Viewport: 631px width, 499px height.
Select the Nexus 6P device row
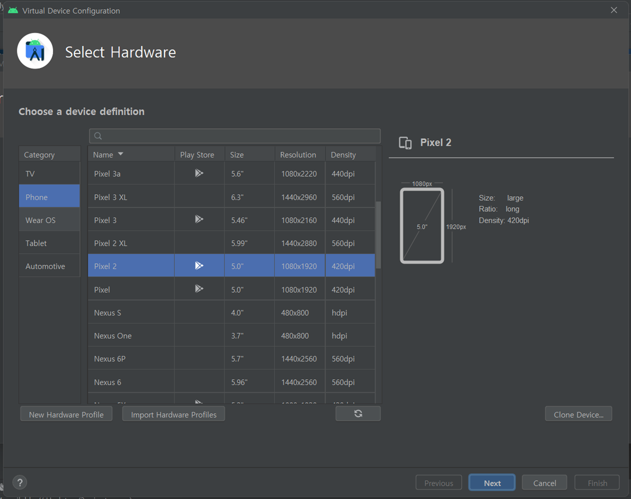[231, 358]
